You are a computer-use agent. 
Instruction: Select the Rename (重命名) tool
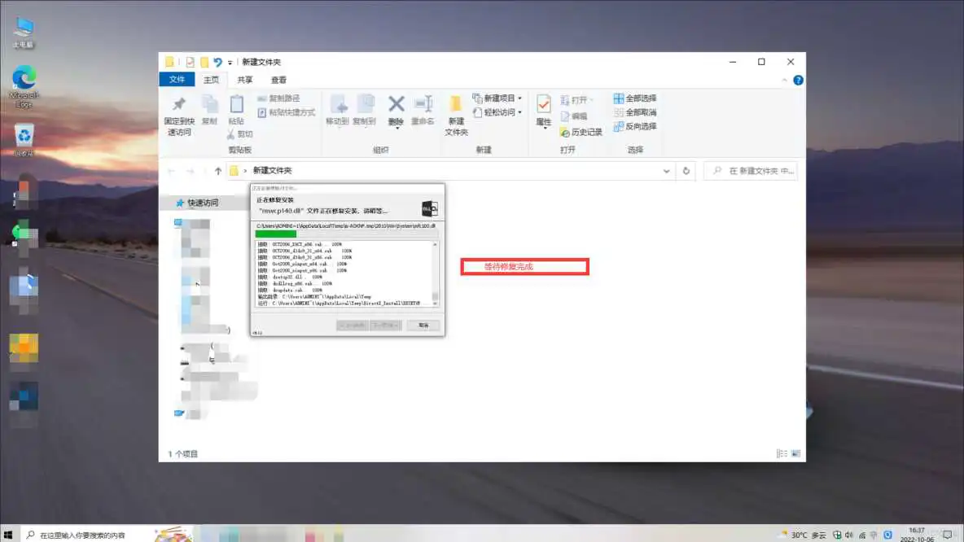coord(424,106)
